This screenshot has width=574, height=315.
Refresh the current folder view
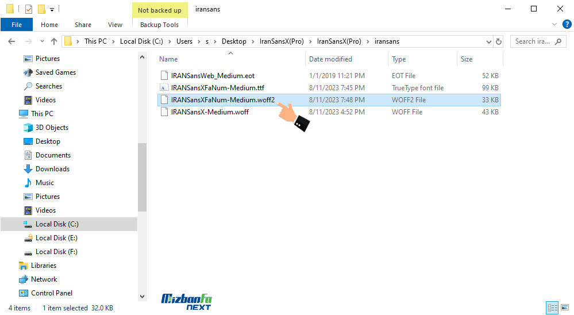pos(498,41)
